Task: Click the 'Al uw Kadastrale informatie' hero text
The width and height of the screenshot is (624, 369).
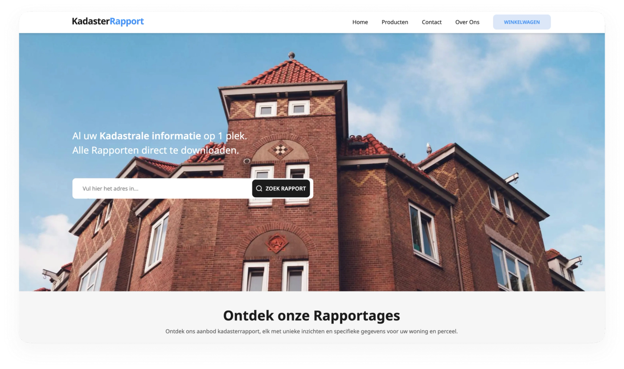Action: (x=160, y=136)
